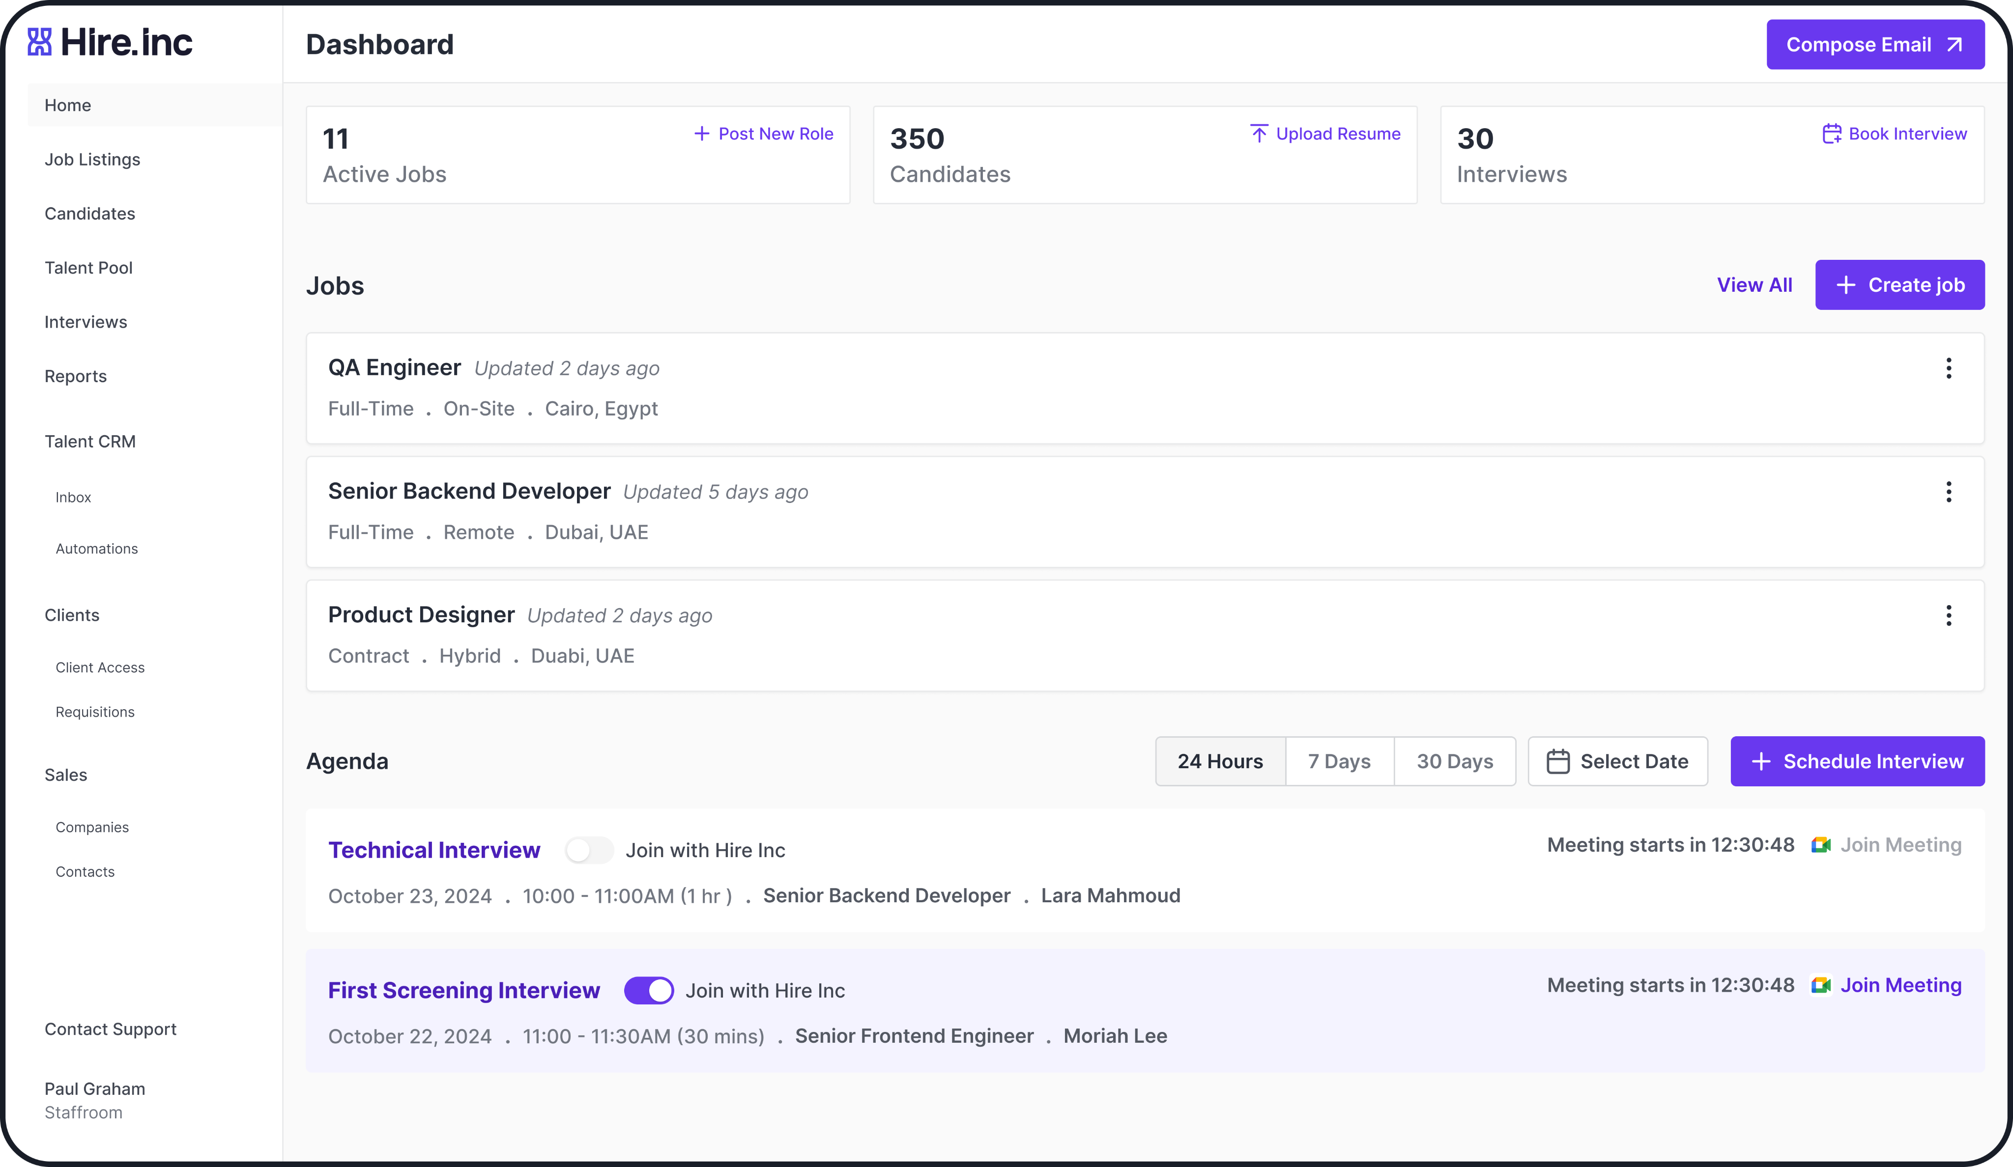Image resolution: width=2013 pixels, height=1167 pixels.
Task: Click the calendar icon in Select Date
Action: click(x=1558, y=761)
